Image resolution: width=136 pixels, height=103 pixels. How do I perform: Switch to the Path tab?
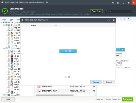pos(4,19)
